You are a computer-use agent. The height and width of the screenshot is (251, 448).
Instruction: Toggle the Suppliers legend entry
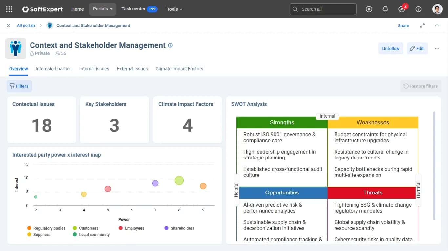tap(39, 234)
